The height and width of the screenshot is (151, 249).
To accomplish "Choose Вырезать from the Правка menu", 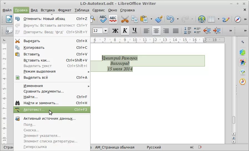I will coord(52,41).
